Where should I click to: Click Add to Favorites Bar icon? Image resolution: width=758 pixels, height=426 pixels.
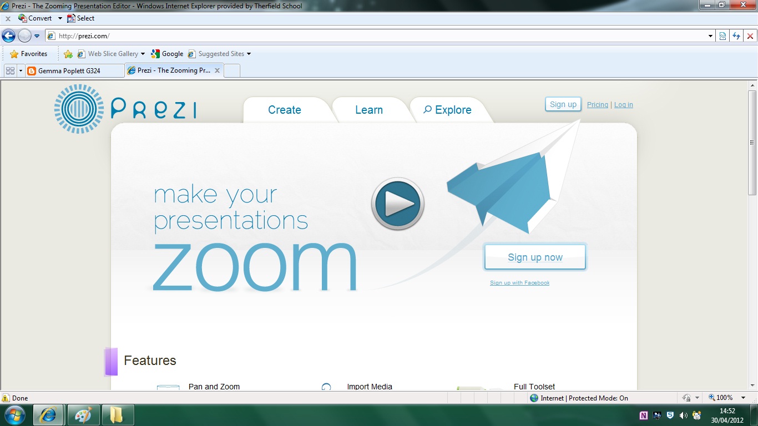point(68,54)
